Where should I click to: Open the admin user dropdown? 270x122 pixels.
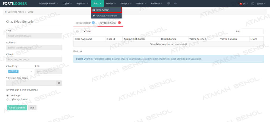point(261,3)
